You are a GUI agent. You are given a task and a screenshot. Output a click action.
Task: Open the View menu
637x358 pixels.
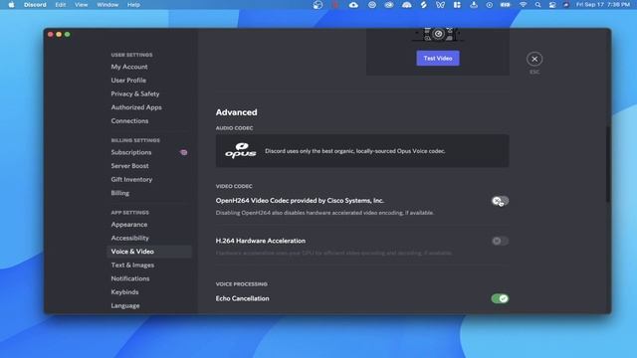[x=82, y=5]
